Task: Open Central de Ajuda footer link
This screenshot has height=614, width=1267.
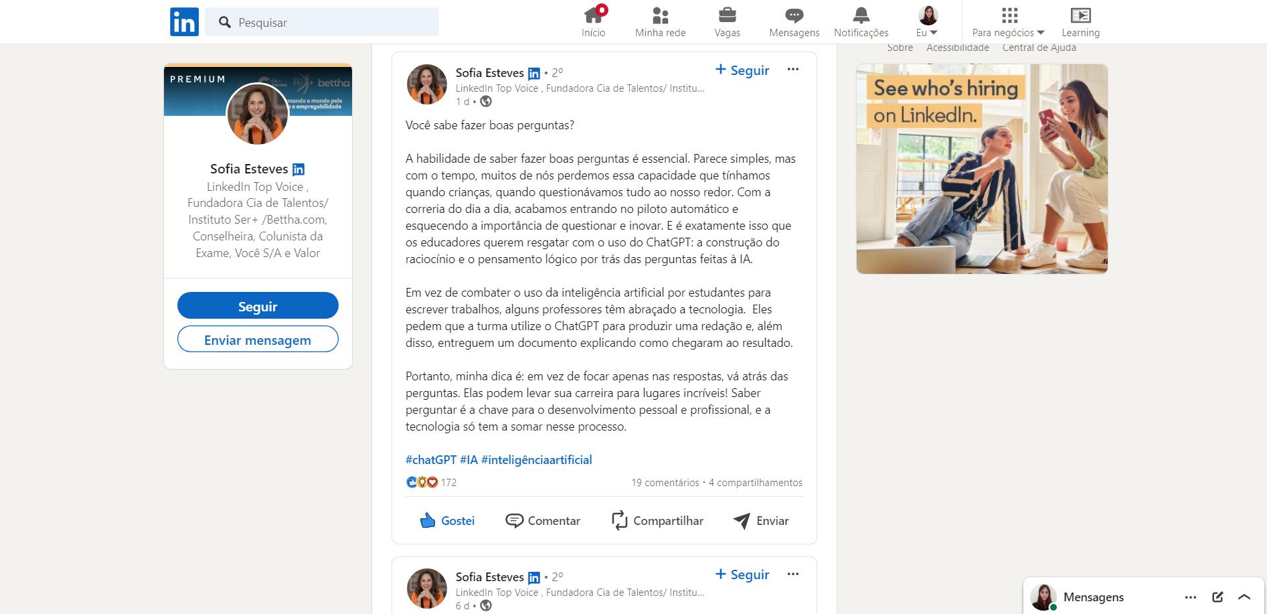Action: (1039, 48)
